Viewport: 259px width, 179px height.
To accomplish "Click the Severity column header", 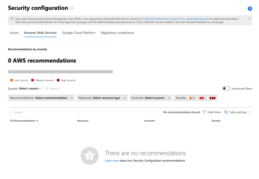I will coord(216,121).
